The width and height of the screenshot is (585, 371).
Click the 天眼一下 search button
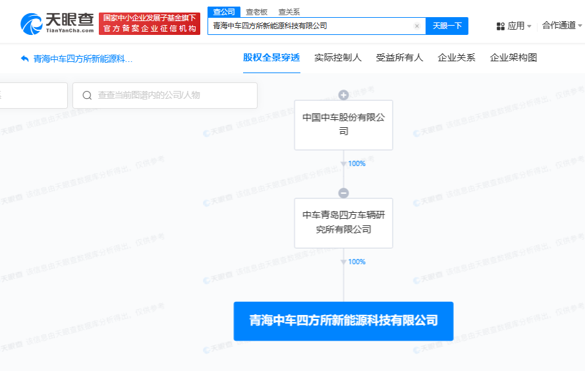coord(447,26)
